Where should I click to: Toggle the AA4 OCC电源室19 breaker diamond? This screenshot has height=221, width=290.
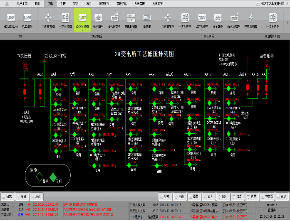click(x=56, y=104)
